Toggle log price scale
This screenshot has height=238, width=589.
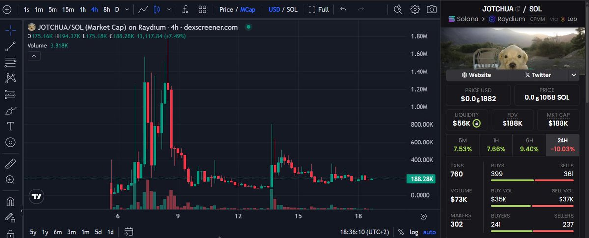414,232
